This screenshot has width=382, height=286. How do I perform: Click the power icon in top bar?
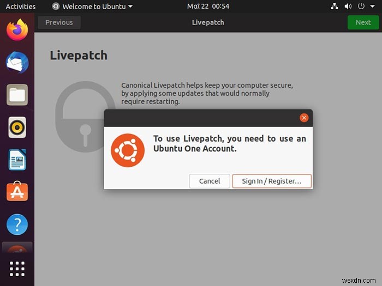tap(361, 6)
